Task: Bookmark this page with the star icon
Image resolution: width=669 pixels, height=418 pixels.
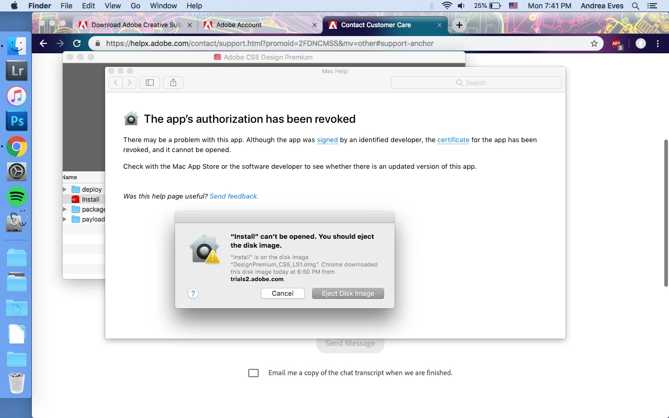Action: 594,43
